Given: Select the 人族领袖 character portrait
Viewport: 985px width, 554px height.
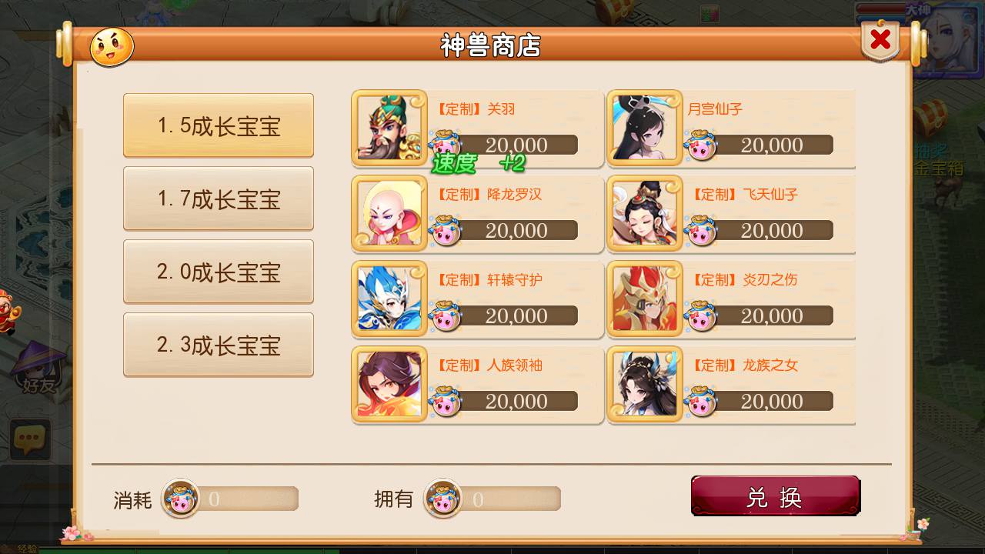Looking at the screenshot, I should coord(389,384).
